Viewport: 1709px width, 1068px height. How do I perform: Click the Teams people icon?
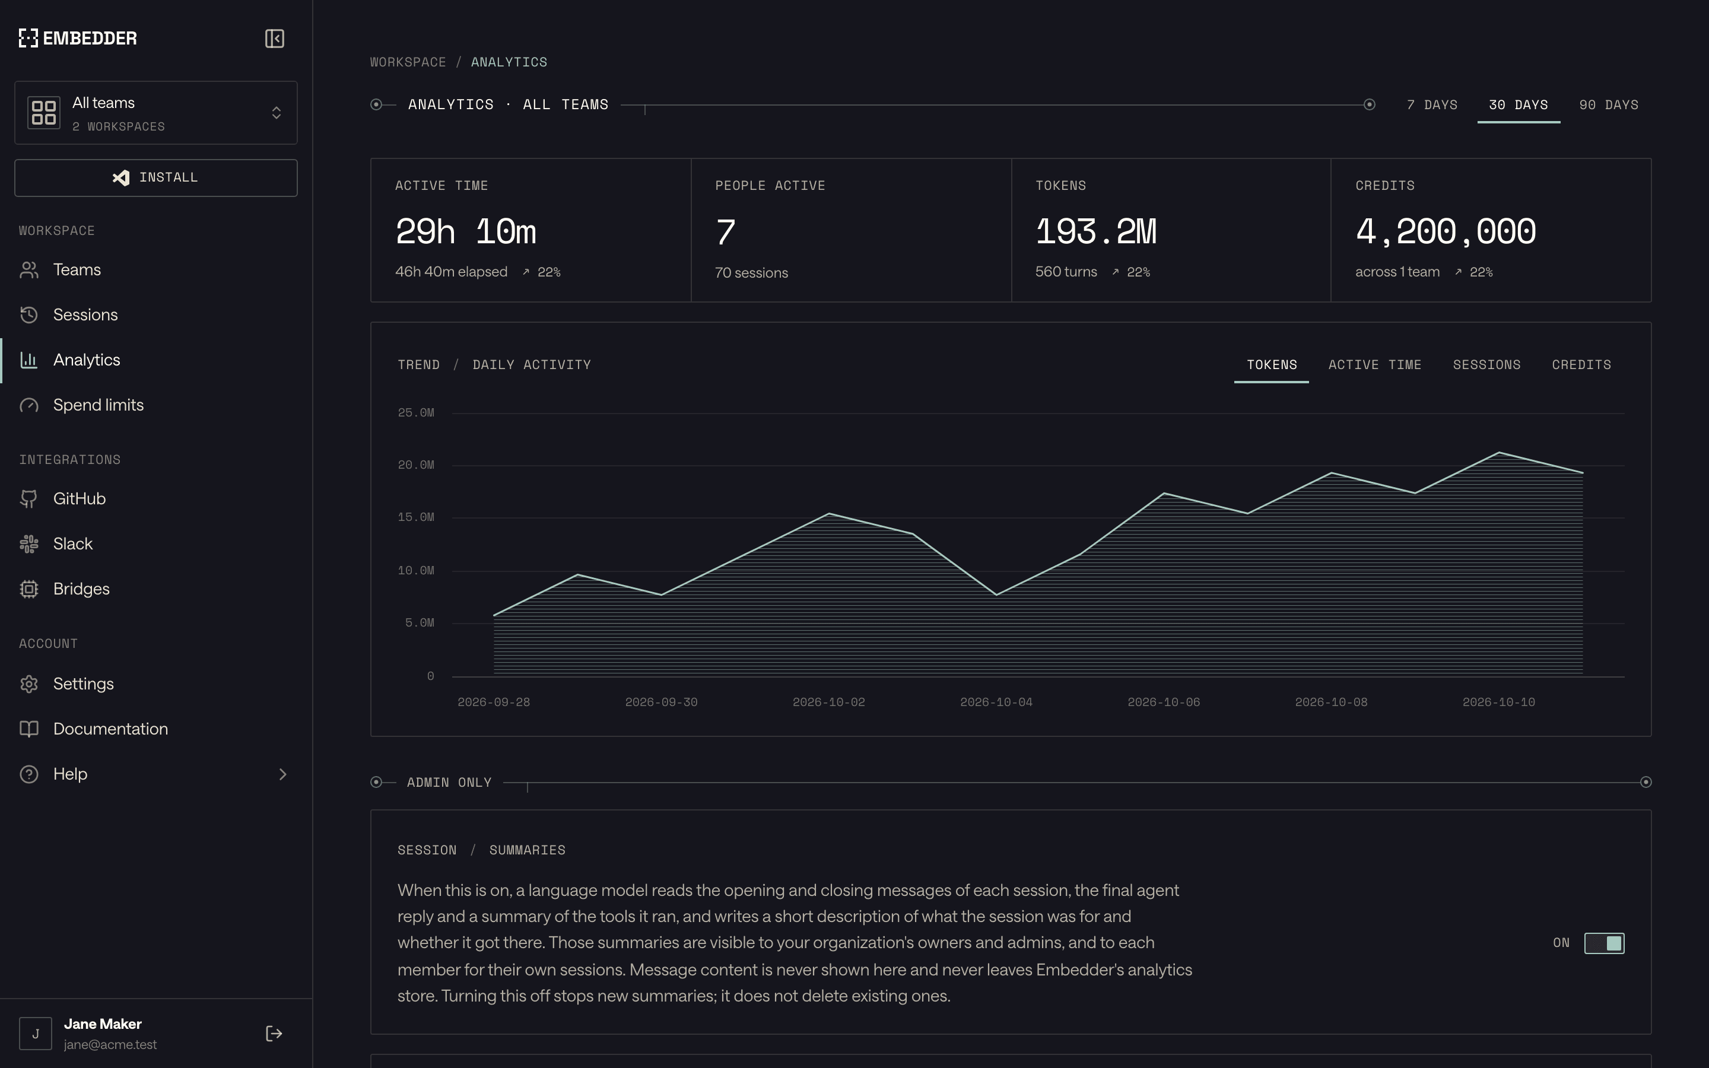pyautogui.click(x=29, y=270)
